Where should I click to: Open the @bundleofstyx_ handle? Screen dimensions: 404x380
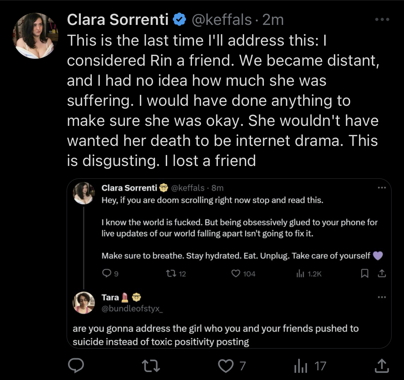click(x=132, y=308)
